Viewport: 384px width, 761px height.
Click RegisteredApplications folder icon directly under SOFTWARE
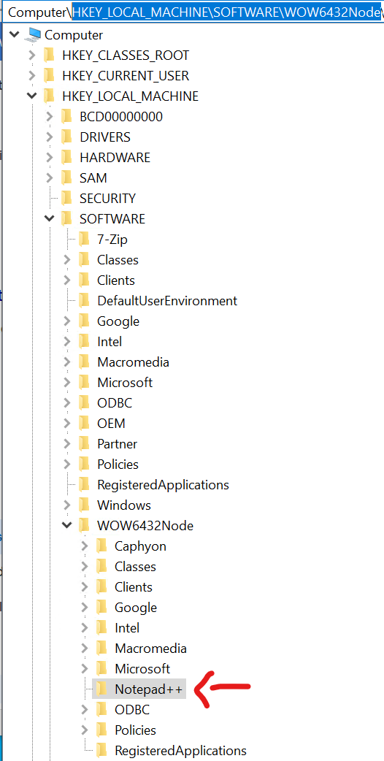85,484
